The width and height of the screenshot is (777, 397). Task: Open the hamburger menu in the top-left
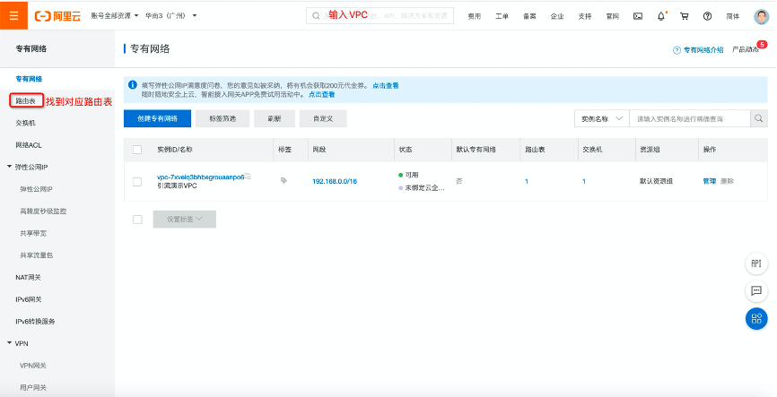tap(13, 16)
